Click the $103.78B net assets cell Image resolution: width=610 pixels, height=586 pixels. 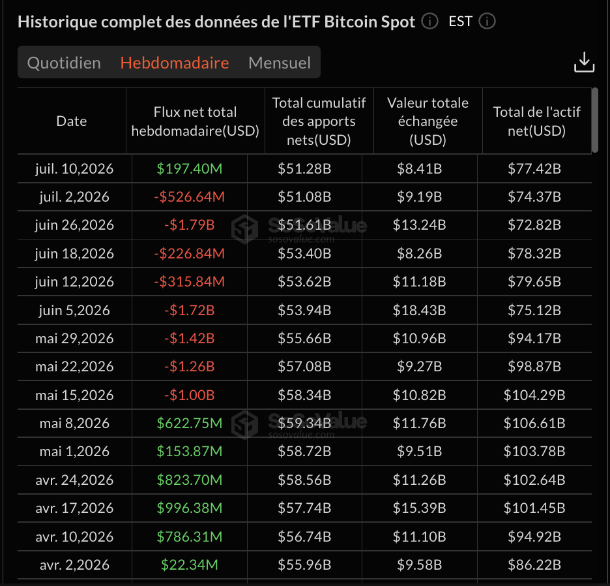[534, 452]
